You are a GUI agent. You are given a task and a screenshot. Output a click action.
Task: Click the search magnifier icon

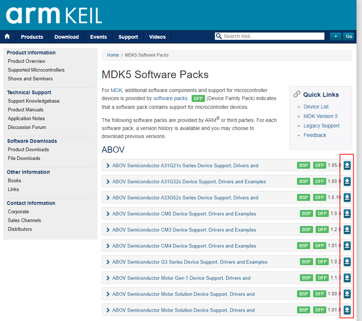(219, 36)
